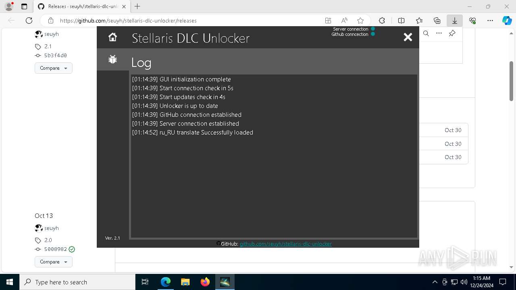The width and height of the screenshot is (516, 290).
Task: Switch to Stellaris unlocker taskbar icon
Action: (x=225, y=282)
